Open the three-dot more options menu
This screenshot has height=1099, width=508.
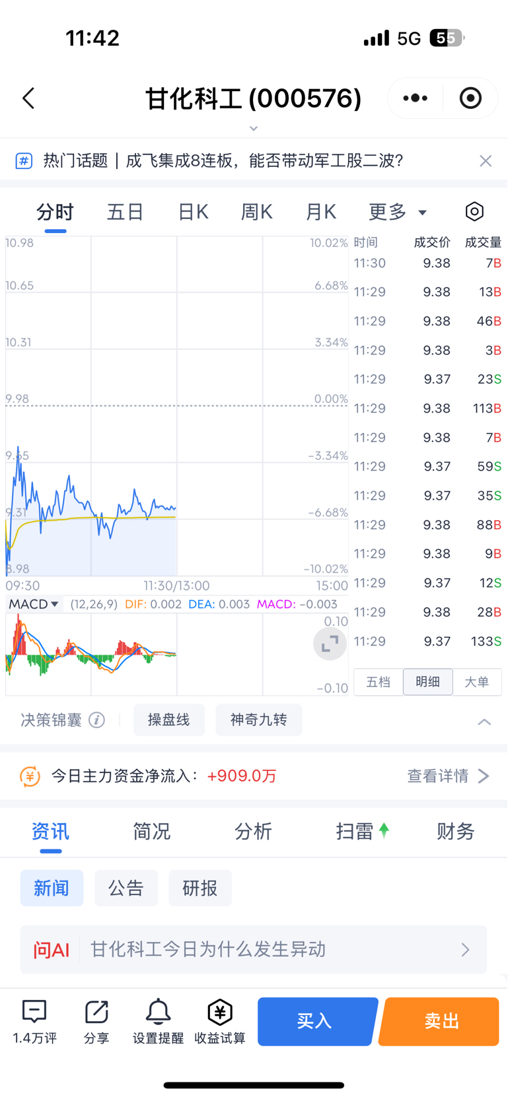click(x=416, y=98)
